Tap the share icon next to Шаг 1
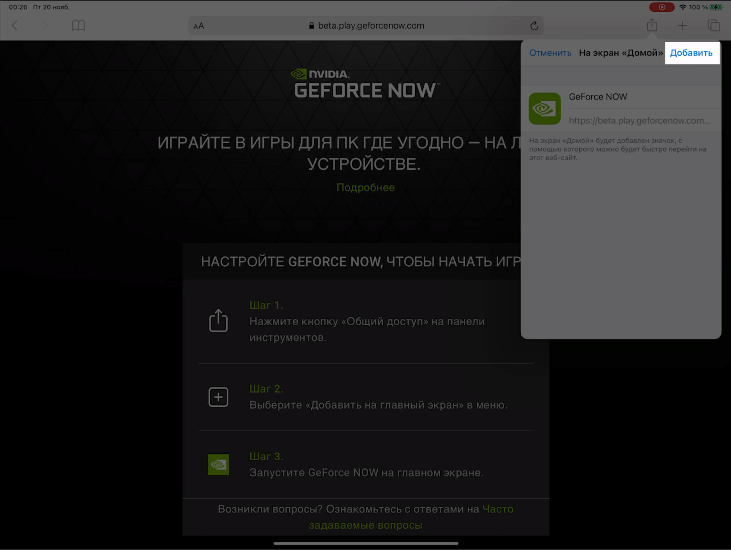Viewport: 731px width, 550px height. (218, 321)
